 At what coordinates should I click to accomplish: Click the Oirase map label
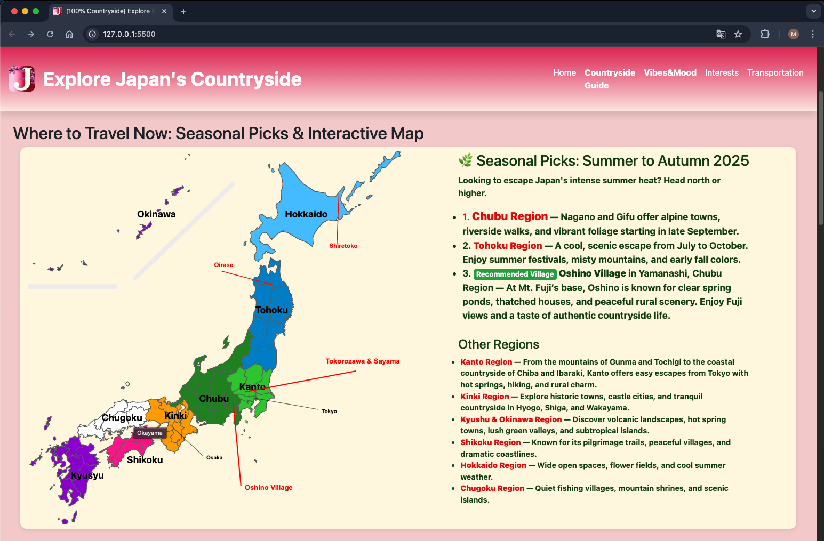[223, 265]
